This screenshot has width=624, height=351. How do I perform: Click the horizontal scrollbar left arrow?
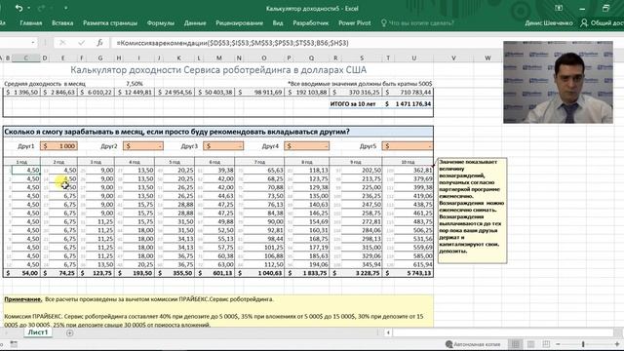coord(388,332)
